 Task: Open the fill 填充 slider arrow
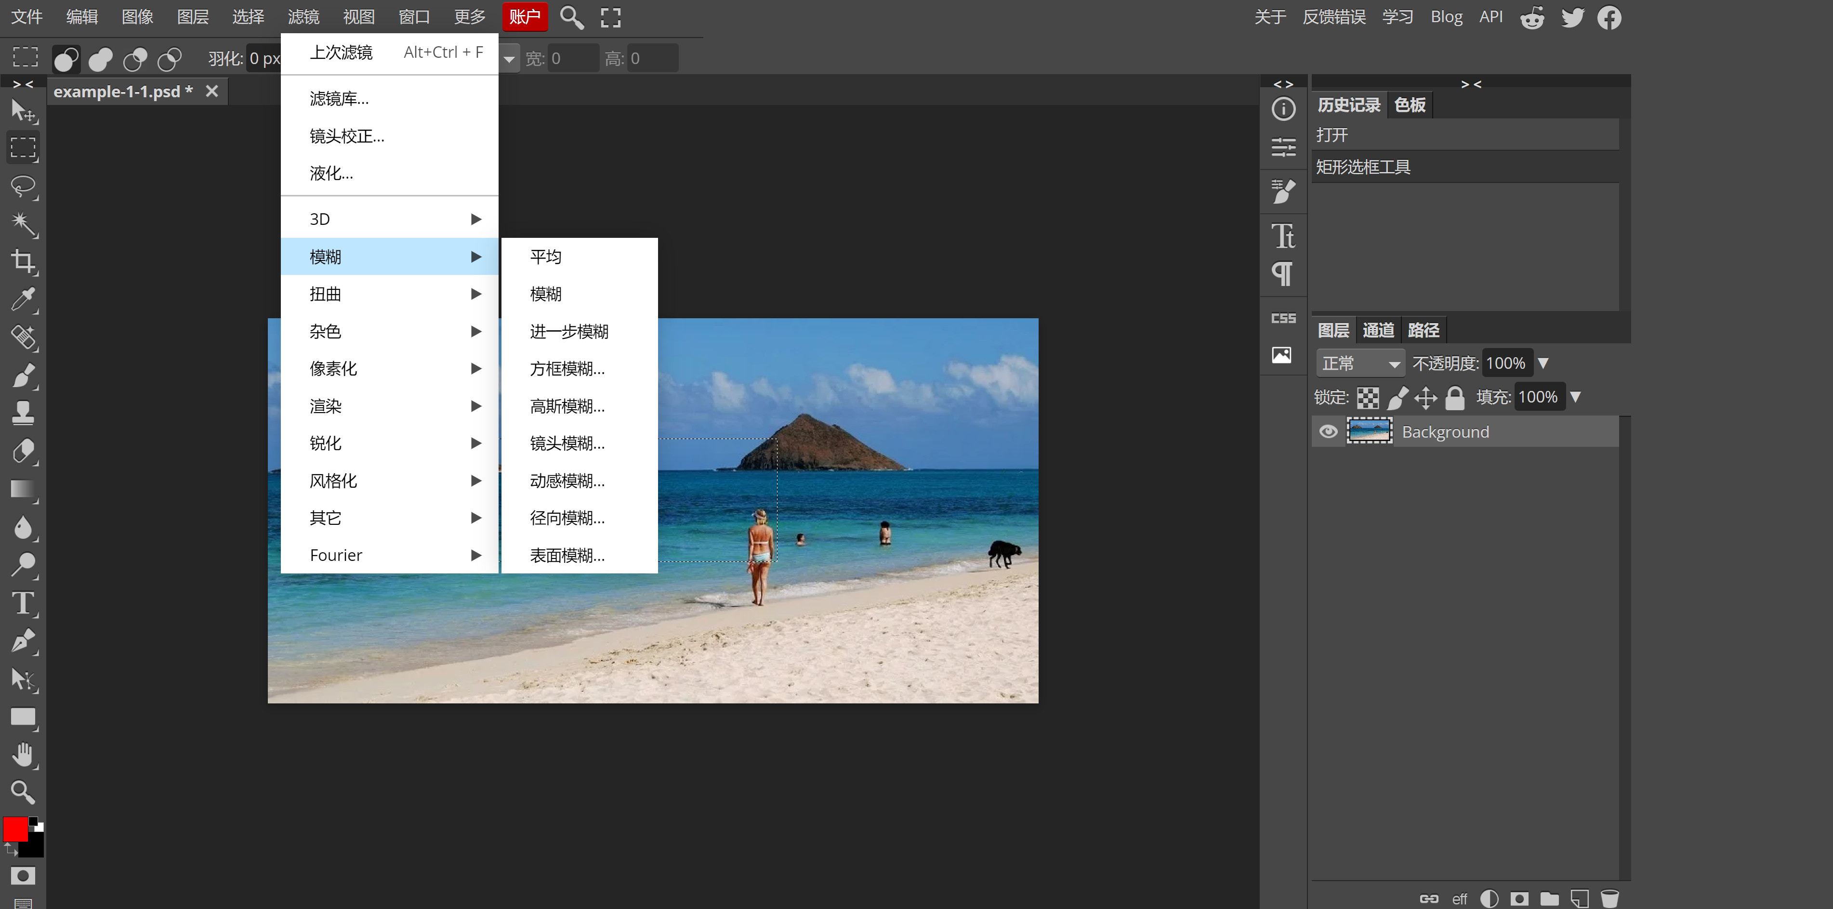1575,397
